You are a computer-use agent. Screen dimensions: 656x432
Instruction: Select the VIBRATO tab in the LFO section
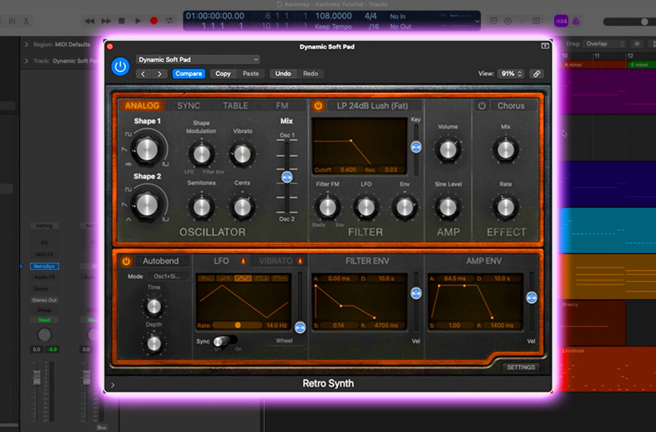click(277, 260)
